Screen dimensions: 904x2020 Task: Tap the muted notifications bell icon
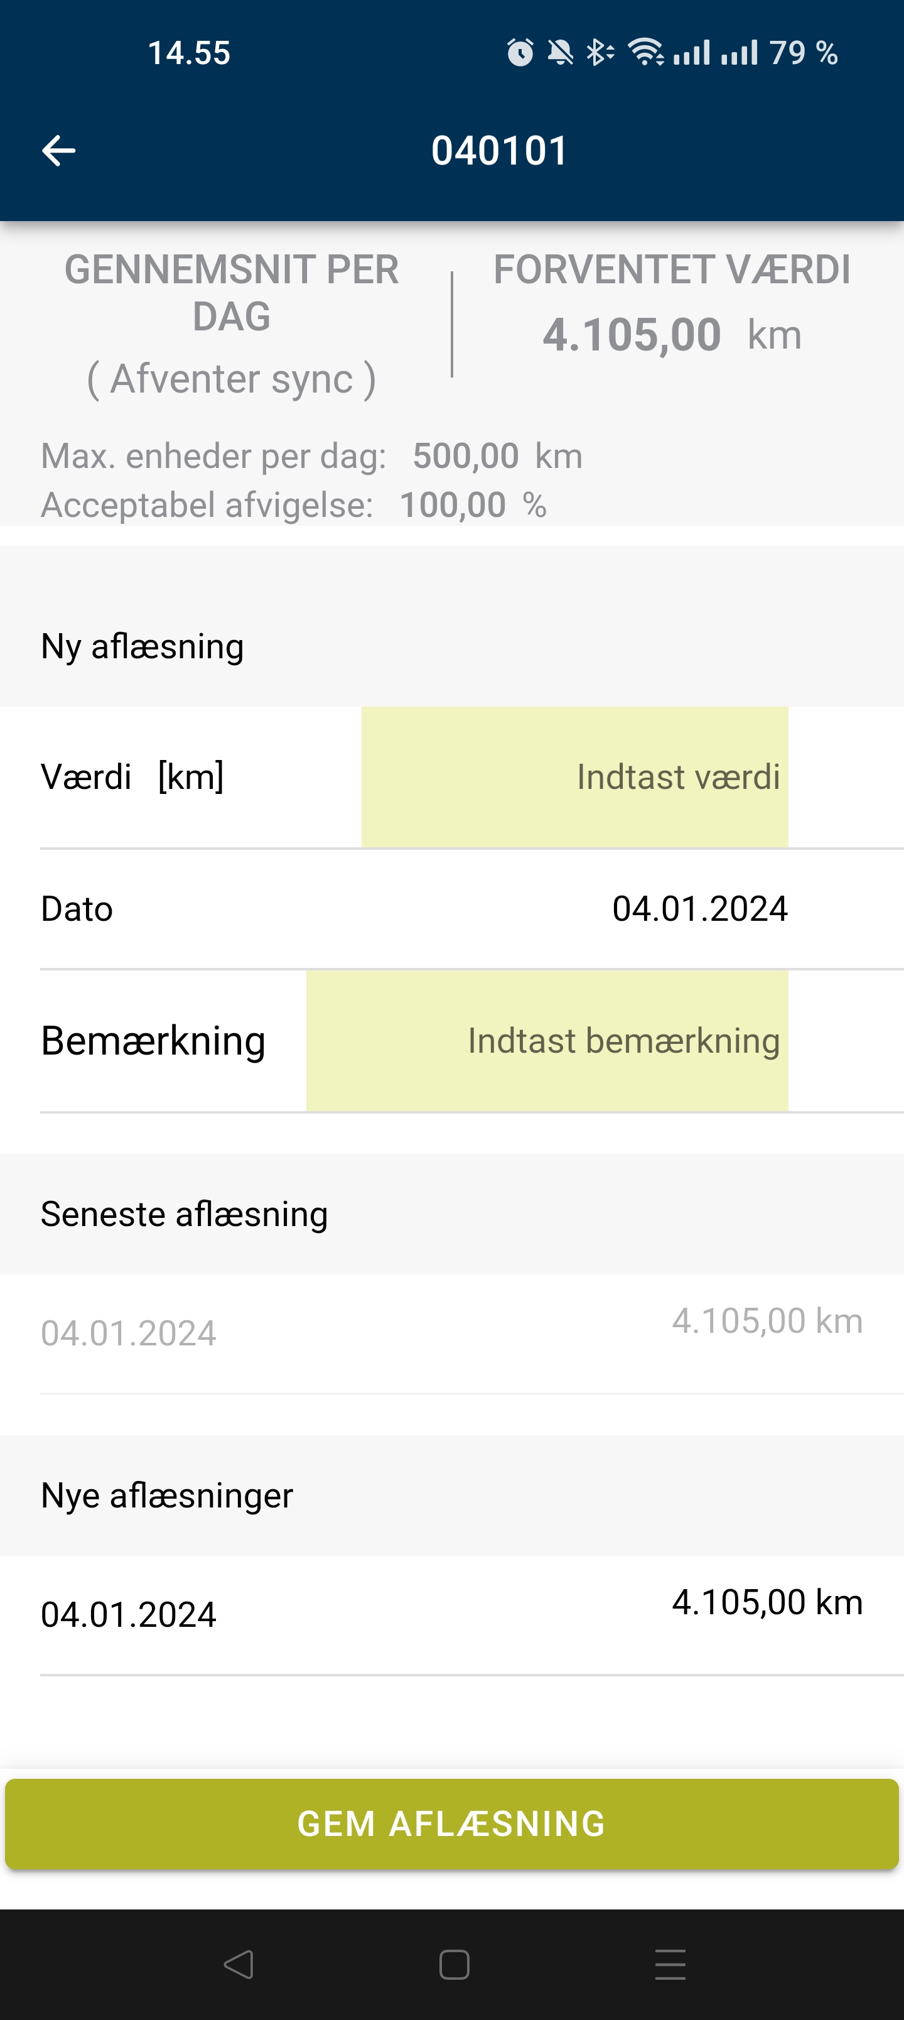pyautogui.click(x=560, y=53)
